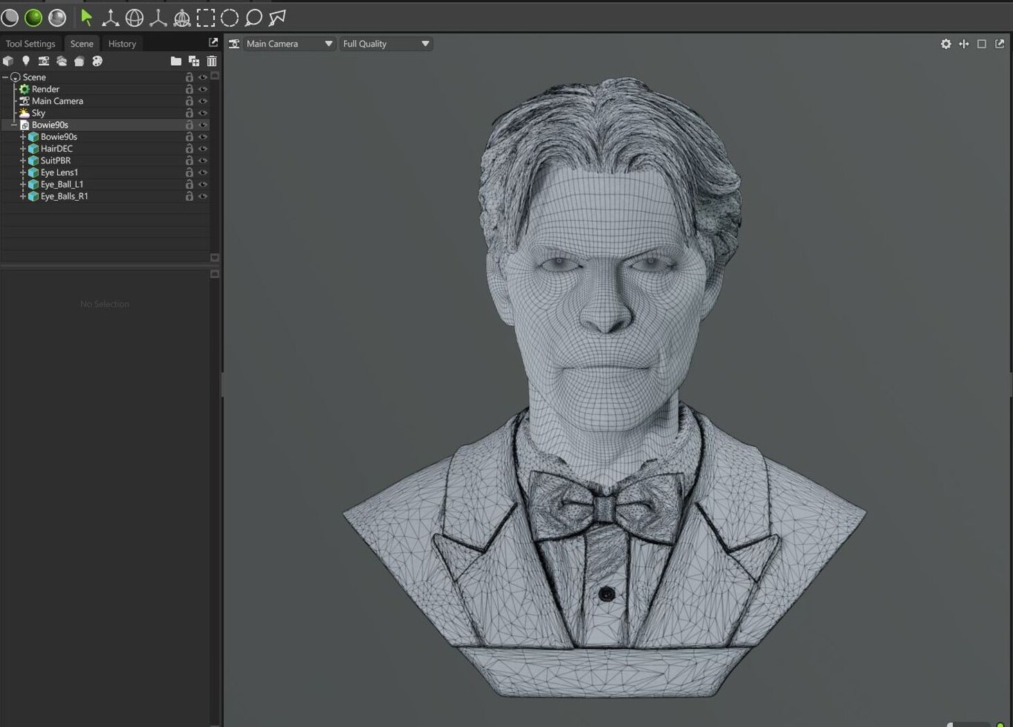The height and width of the screenshot is (727, 1013).
Task: Expand the Eye_Balls_R1 mesh node
Action: [23, 196]
